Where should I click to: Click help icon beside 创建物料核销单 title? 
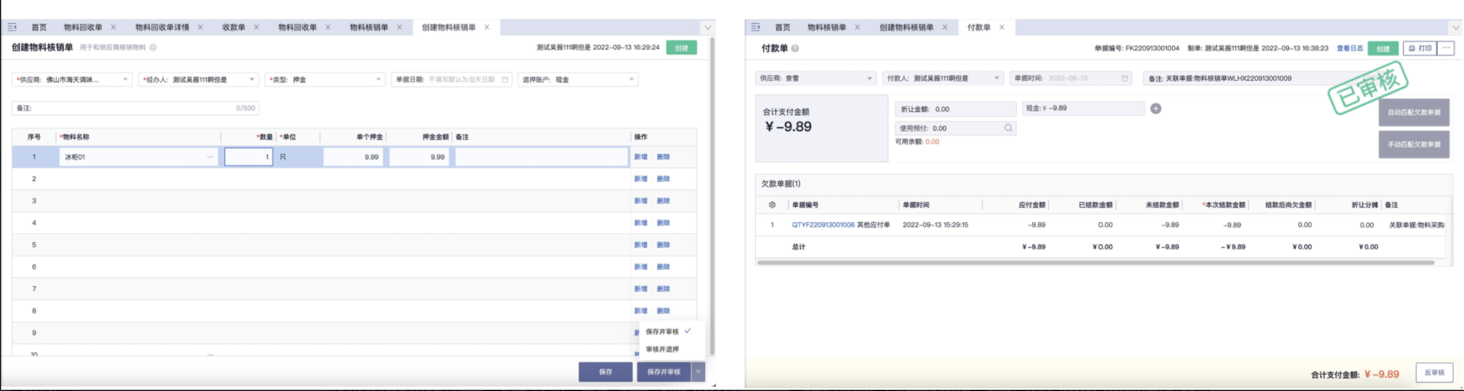click(x=153, y=48)
